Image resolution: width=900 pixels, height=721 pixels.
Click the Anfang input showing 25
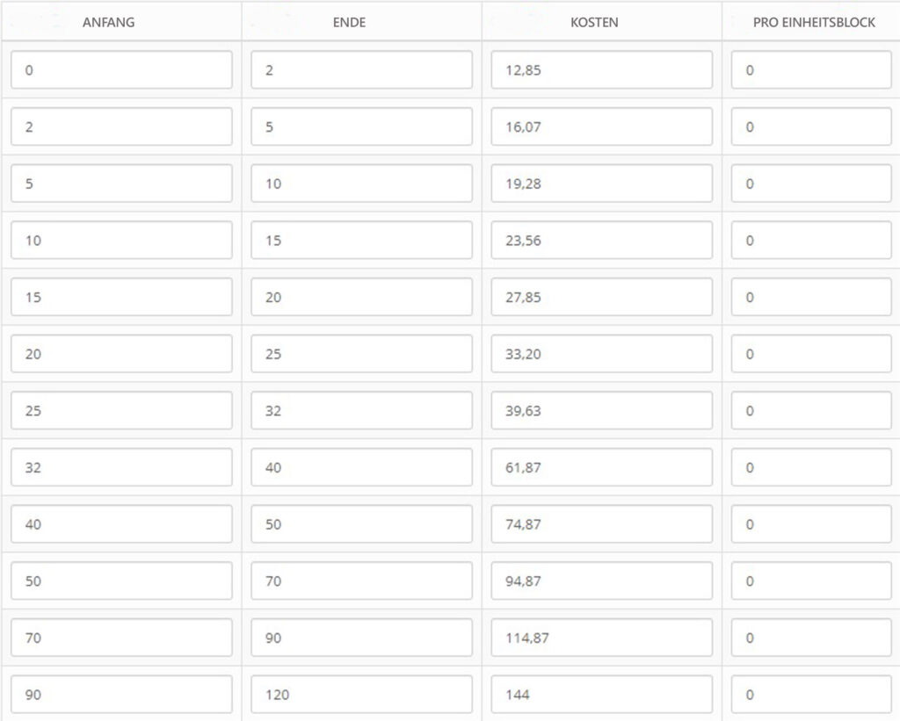121,410
